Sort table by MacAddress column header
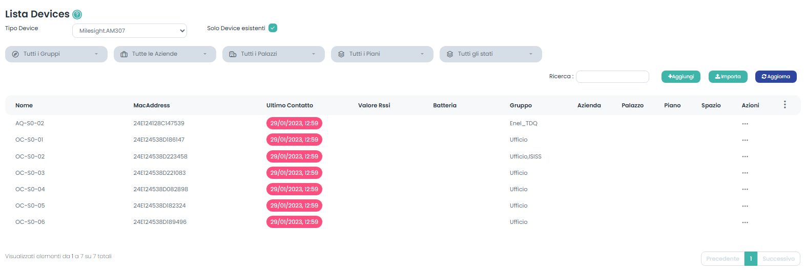Screen dimensions: 806x274 coord(152,105)
